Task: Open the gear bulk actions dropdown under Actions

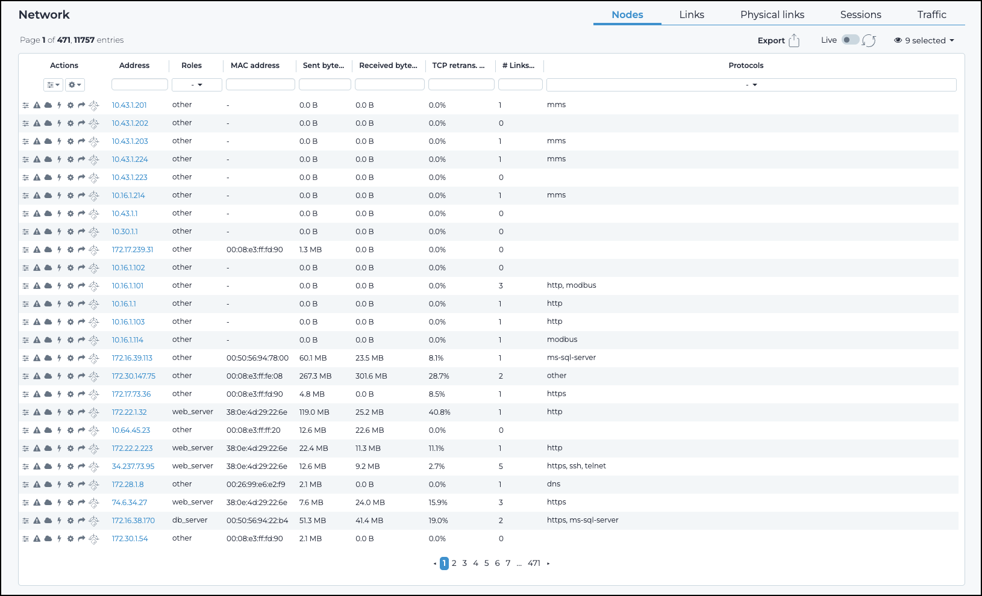Action: coord(75,85)
